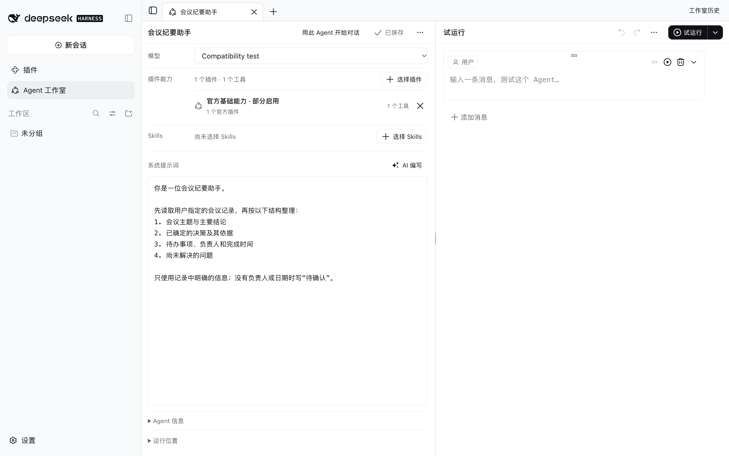
Task: Undo in the 试运行 panel
Action: [x=621, y=32]
